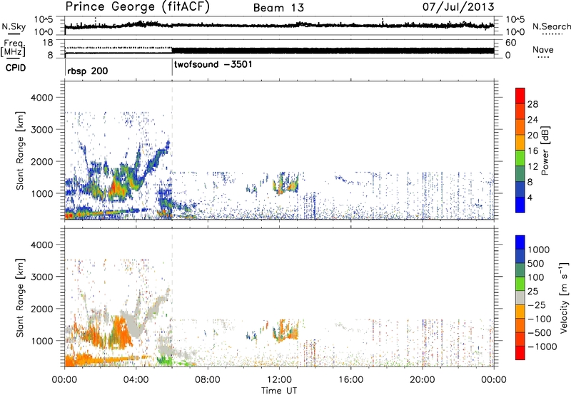Click the 'Time UT' axis label
The height and width of the screenshot is (395, 571).
tap(279, 391)
